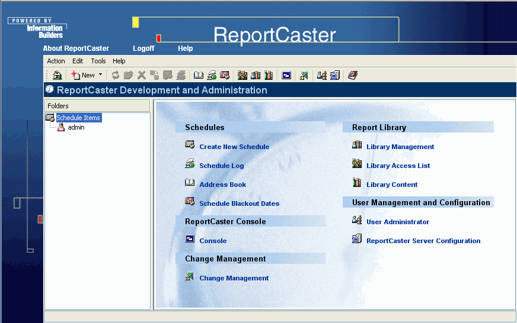517x323 pixels.
Task: Select the admin user in the tree
Action: (76, 127)
